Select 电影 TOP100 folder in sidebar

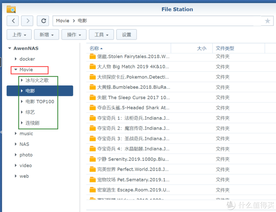tap(40, 102)
